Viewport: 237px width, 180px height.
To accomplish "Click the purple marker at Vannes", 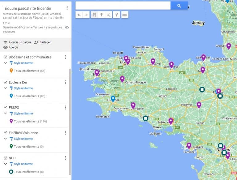I will point(171,121).
